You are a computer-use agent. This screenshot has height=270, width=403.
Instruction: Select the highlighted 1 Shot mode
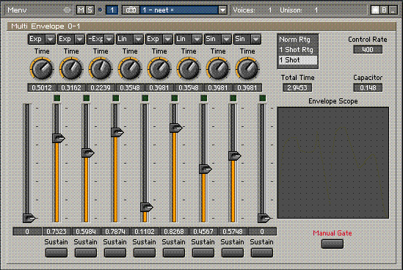click(297, 60)
